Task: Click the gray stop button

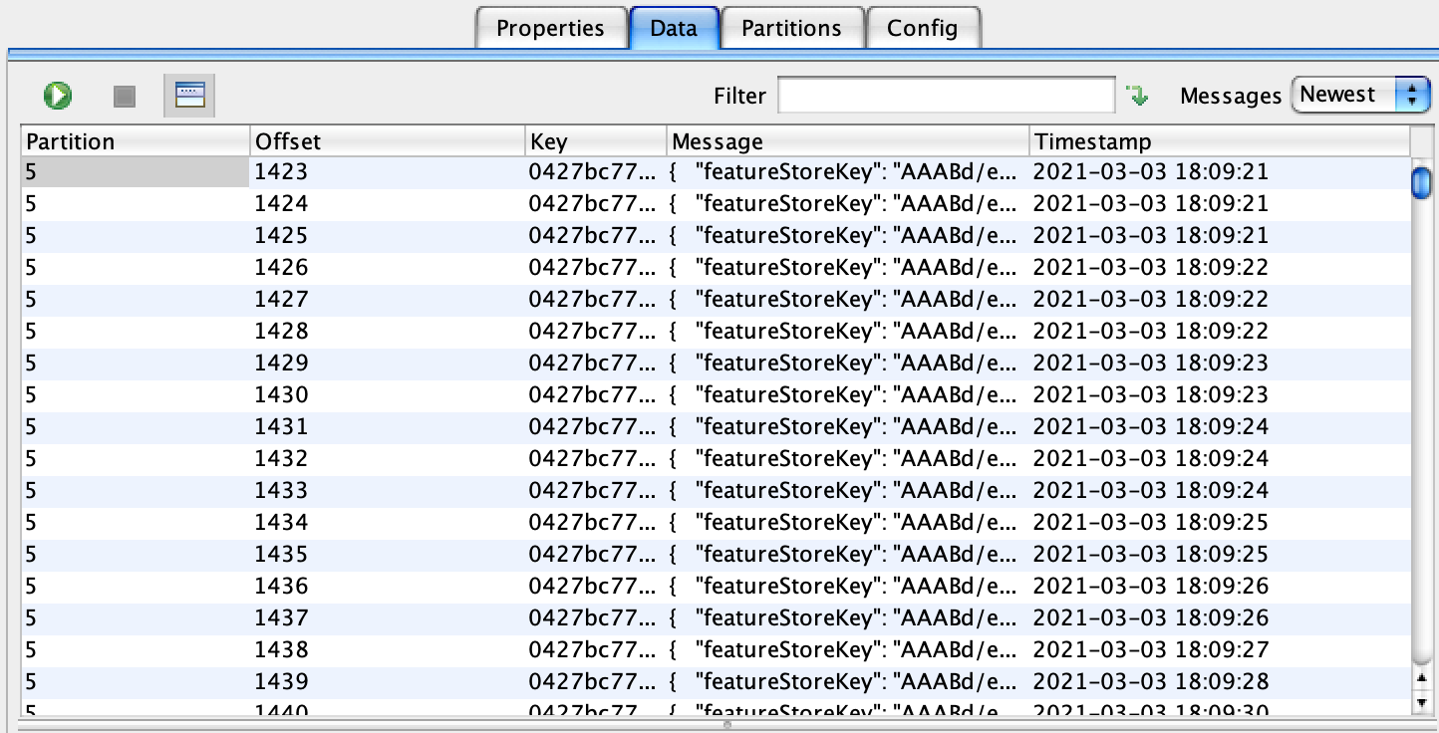Action: click(124, 96)
